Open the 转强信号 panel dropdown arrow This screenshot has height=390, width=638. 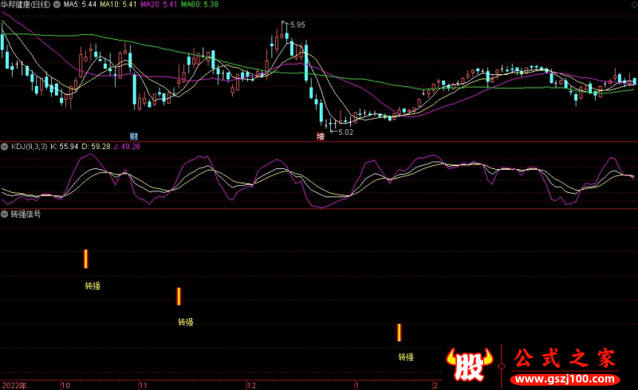[x=5, y=215]
